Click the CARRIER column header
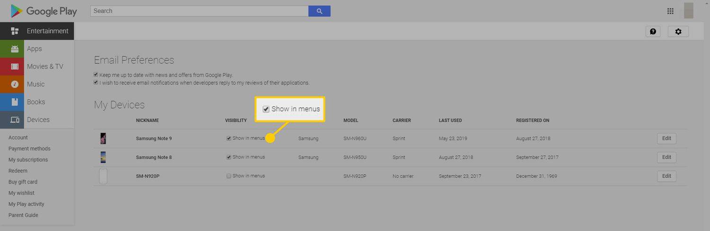710x231 pixels. pos(401,121)
